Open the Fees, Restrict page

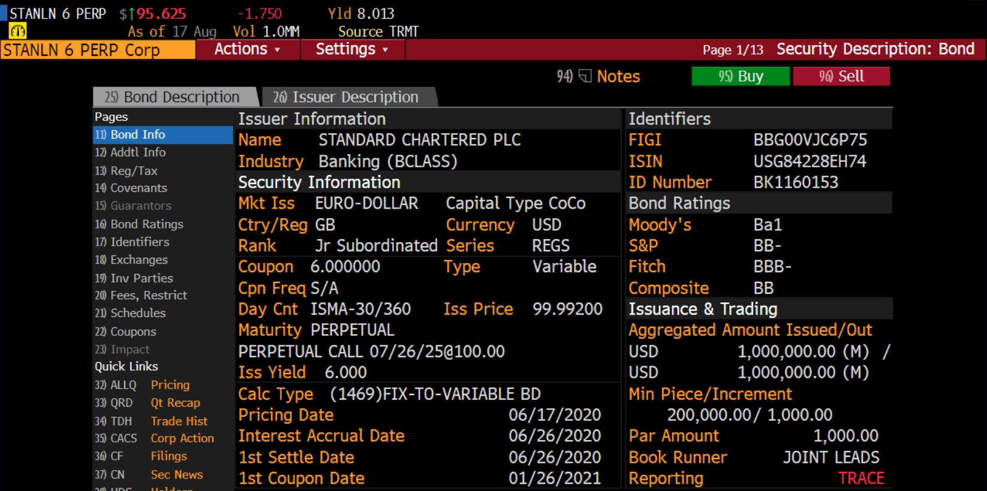pyautogui.click(x=141, y=296)
